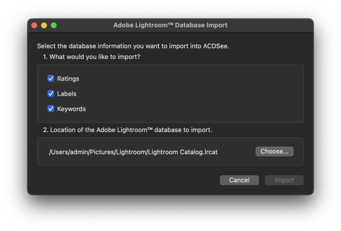Image resolution: width=341 pixels, height=231 pixels.
Task: Click the Import button
Action: (x=284, y=180)
